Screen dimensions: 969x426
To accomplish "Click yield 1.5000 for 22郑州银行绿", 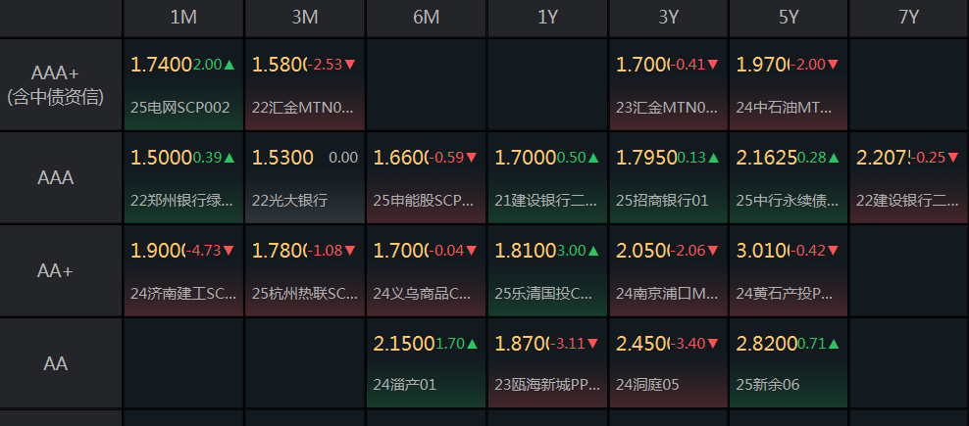I will point(161,158).
